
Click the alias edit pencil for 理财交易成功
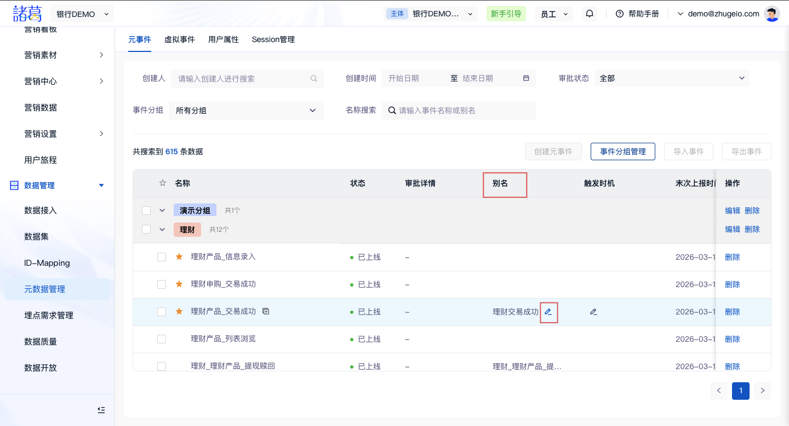pos(548,312)
